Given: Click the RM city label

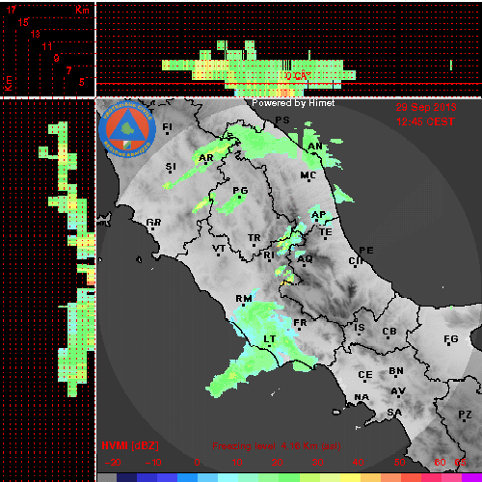Looking at the screenshot, I should click(244, 299).
